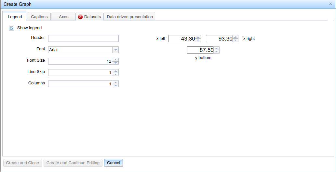The width and height of the screenshot is (336, 172).
Task: Click the Create and Close button
Action: (22, 163)
